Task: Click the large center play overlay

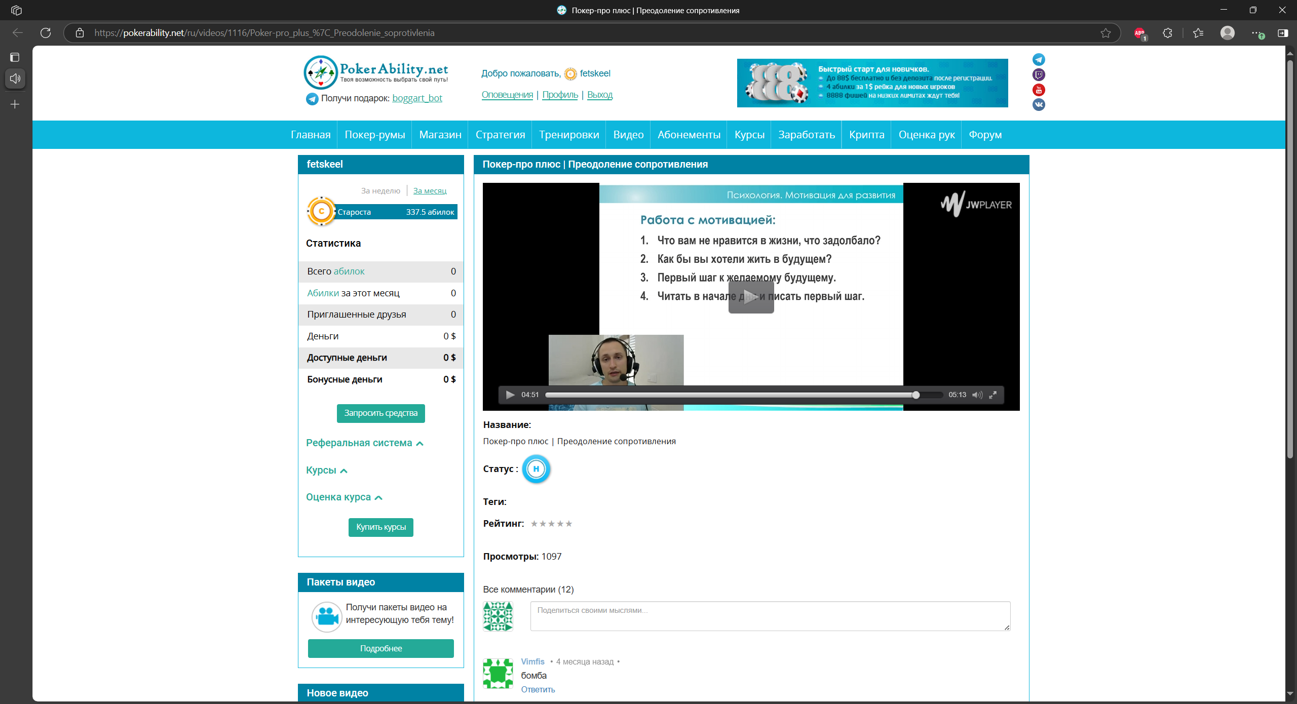Action: click(751, 297)
